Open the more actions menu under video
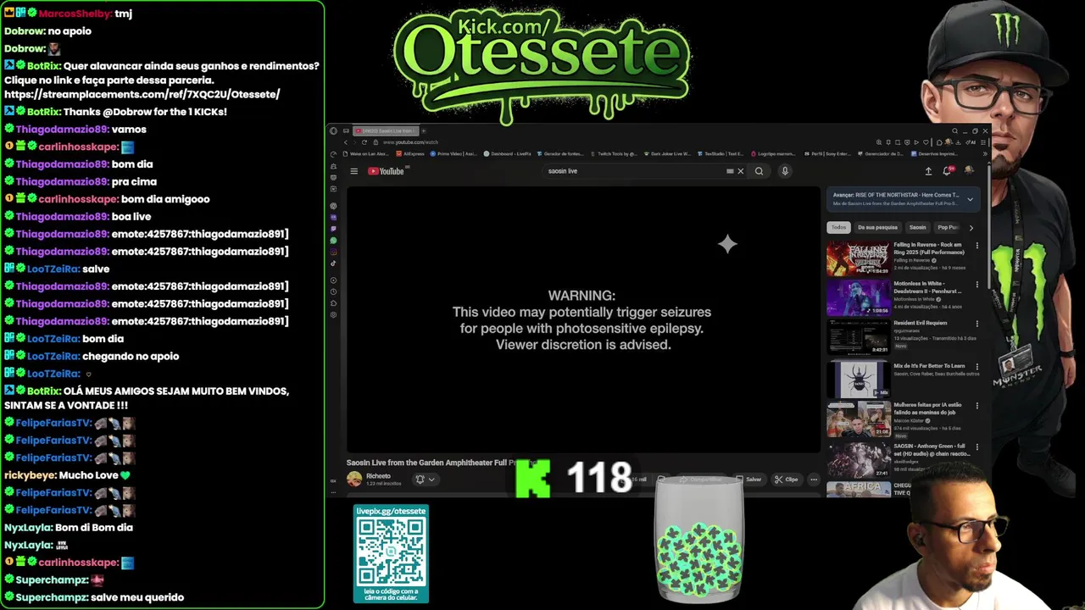 [x=814, y=480]
